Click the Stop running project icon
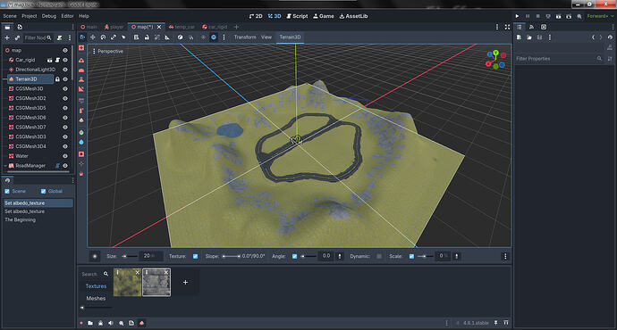Screen dimensions: 617x330 pyautogui.click(x=538, y=16)
